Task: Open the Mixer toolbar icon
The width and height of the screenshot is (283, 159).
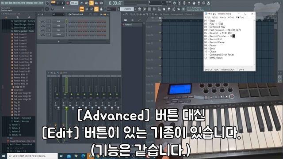Action: pyautogui.click(x=154, y=9)
